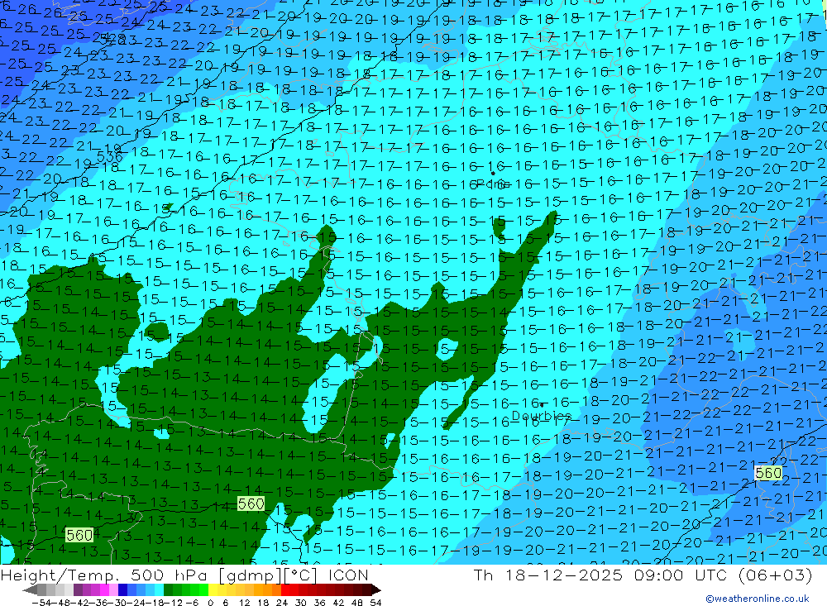Click the right dark-red arrow end of legend
The width and height of the screenshot is (827, 606).
pyautogui.click(x=375, y=589)
